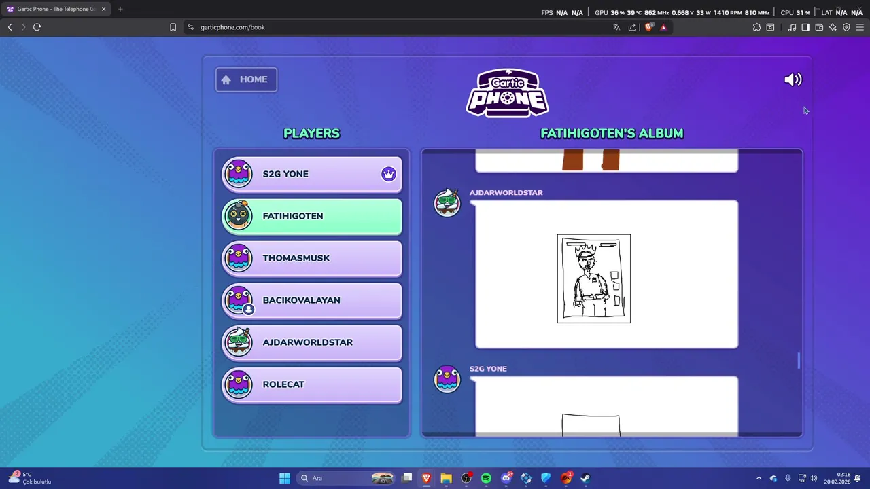The image size is (870, 489).
Task: Click the AJDARWORLDSTAR name above the drawing
Action: [x=506, y=193]
